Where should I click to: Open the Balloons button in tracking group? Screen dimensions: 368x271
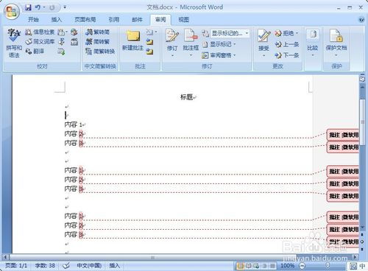[x=191, y=42]
